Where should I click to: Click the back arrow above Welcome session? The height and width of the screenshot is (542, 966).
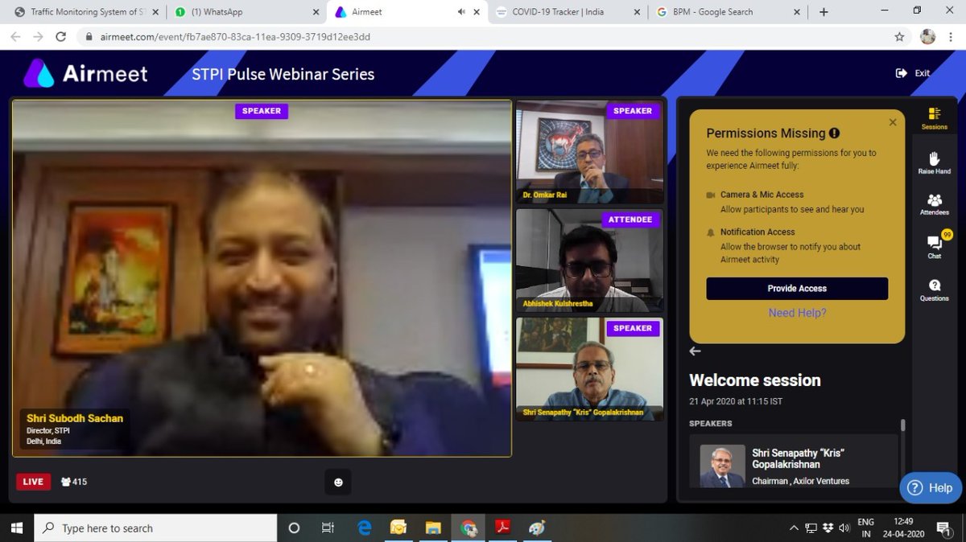point(696,351)
